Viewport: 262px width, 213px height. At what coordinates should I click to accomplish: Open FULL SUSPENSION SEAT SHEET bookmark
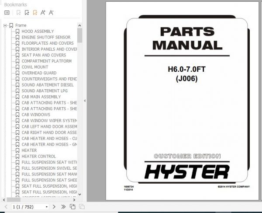(49, 180)
